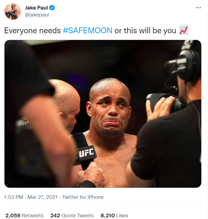208x219 pixels.
Task: Open the Twitter for iPhone source link
Action: tap(83, 197)
